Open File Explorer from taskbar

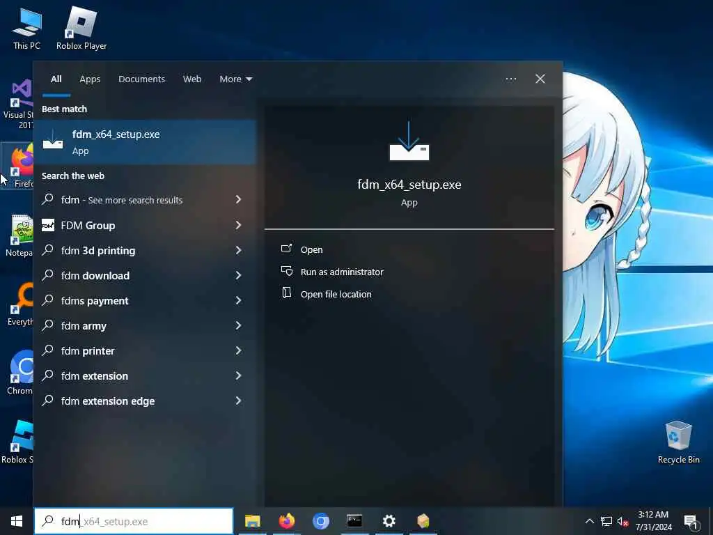pos(252,521)
